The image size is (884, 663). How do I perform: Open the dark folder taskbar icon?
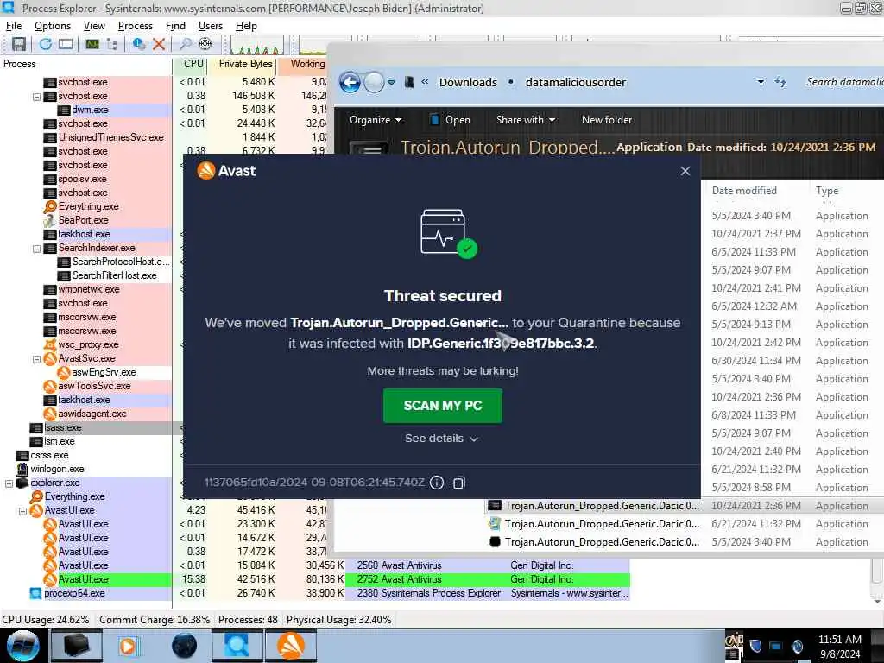77,646
